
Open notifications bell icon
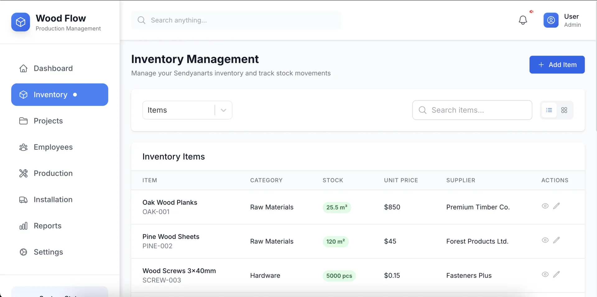pyautogui.click(x=523, y=20)
